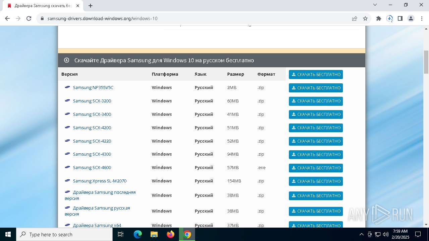
Task: Show hidden system tray icons
Action: pyautogui.click(x=361, y=234)
